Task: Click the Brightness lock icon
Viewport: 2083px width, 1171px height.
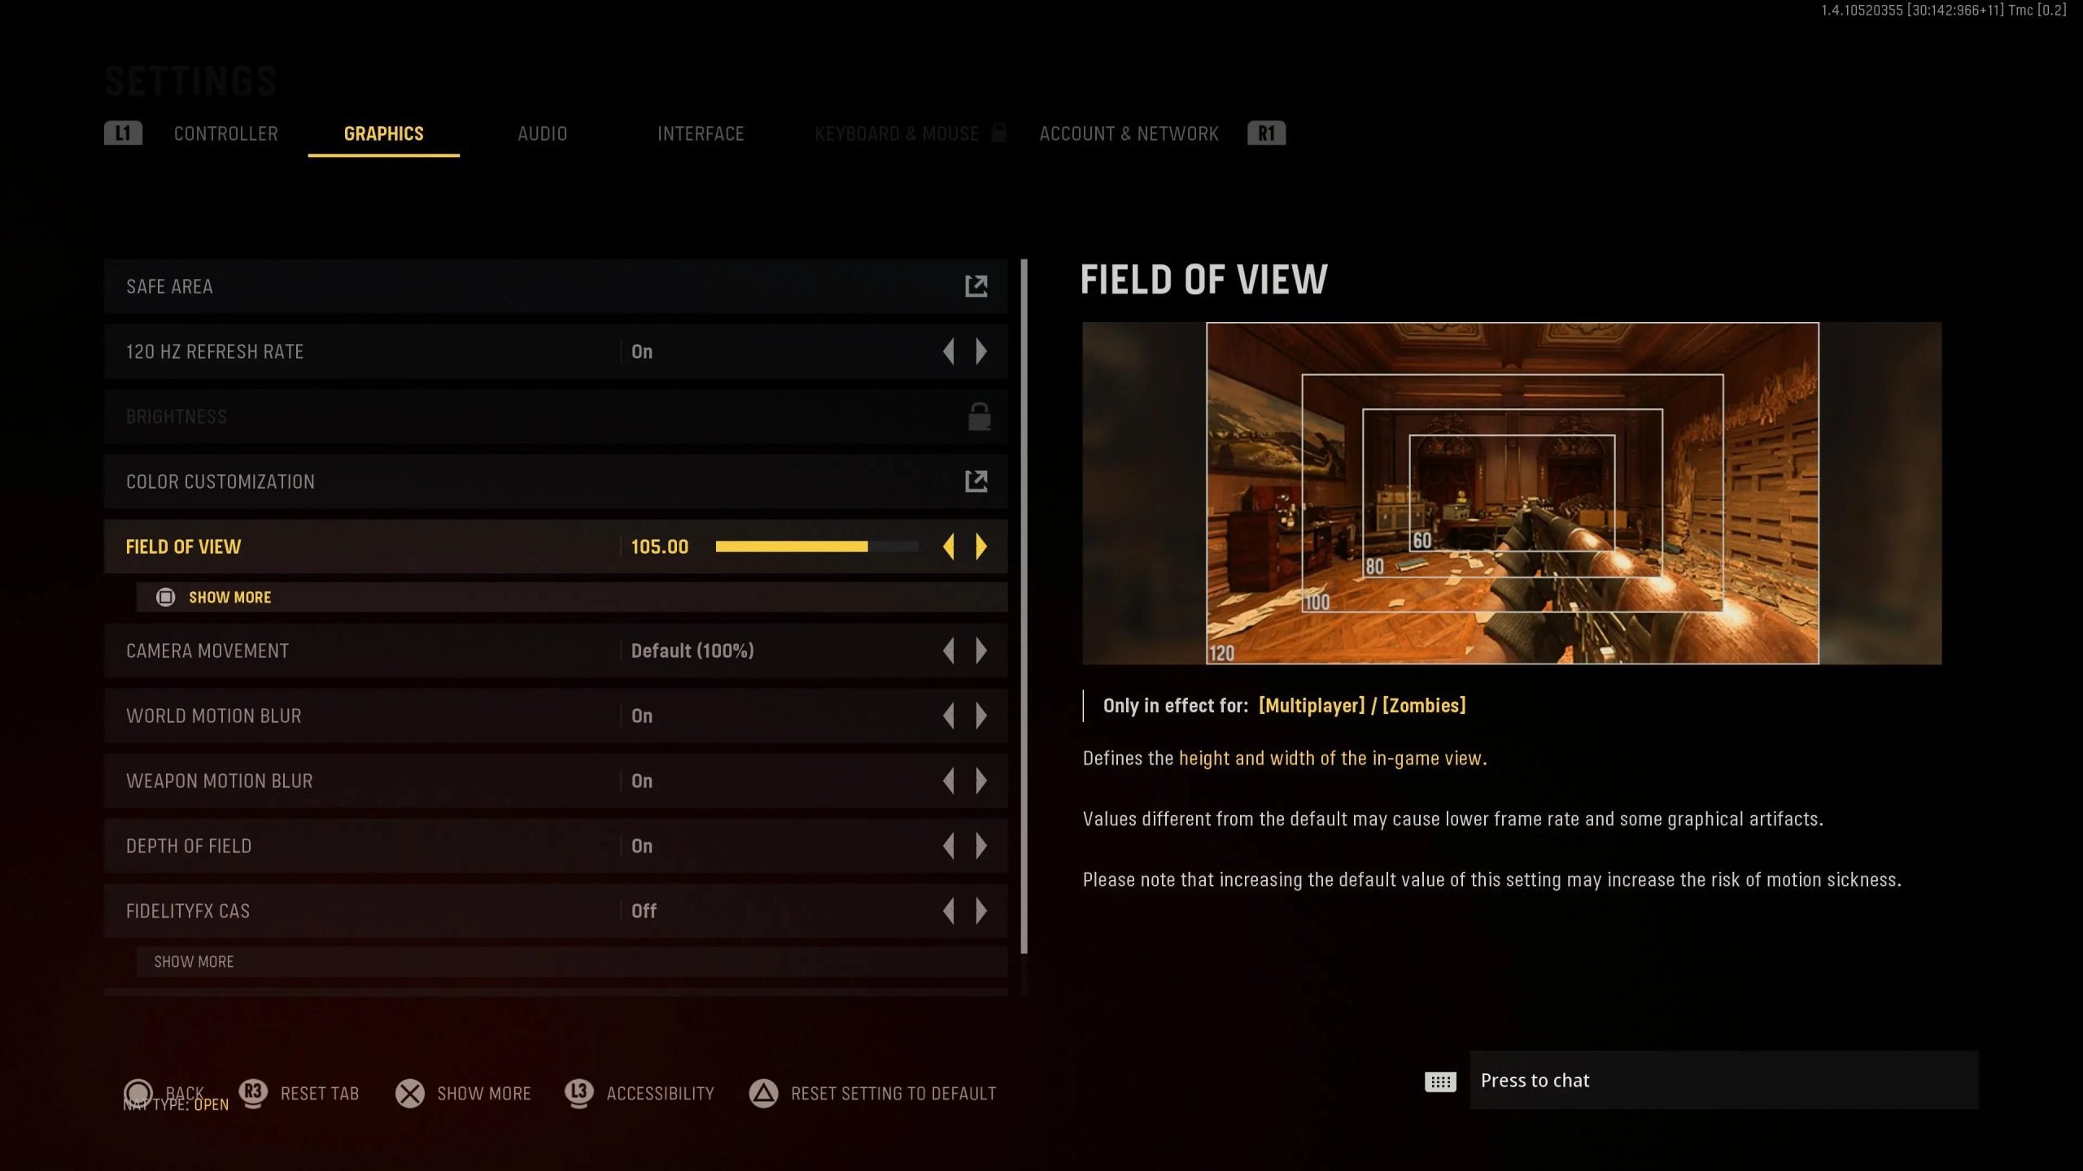Action: click(x=979, y=416)
